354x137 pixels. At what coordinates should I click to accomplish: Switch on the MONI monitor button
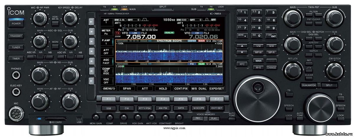[55, 47]
